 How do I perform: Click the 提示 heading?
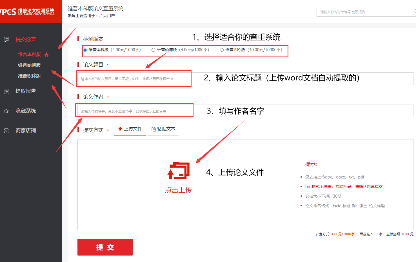(x=311, y=164)
